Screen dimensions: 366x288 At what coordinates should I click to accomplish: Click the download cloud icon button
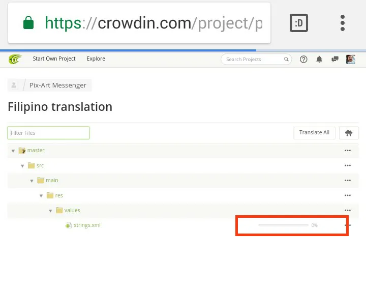point(349,133)
